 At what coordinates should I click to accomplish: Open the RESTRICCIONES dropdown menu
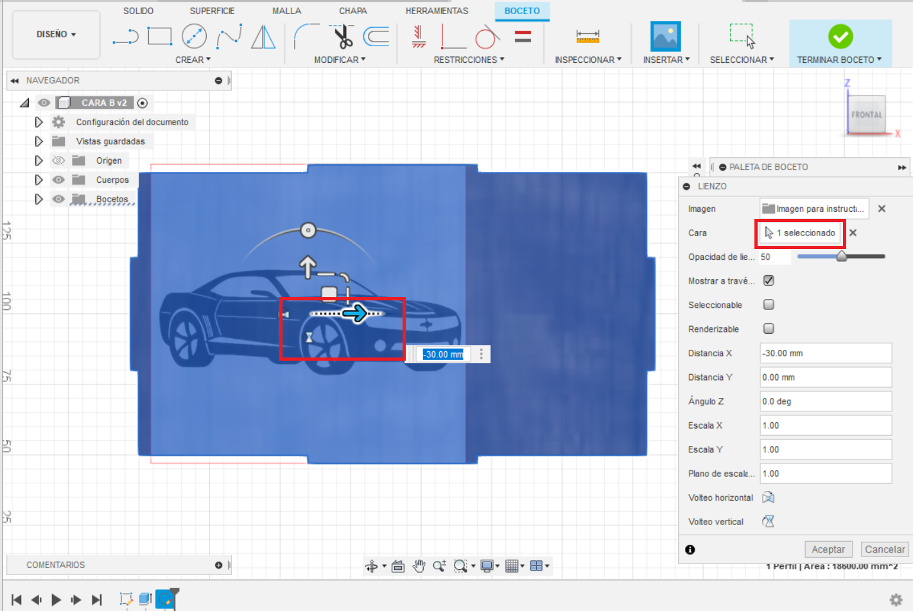point(469,60)
